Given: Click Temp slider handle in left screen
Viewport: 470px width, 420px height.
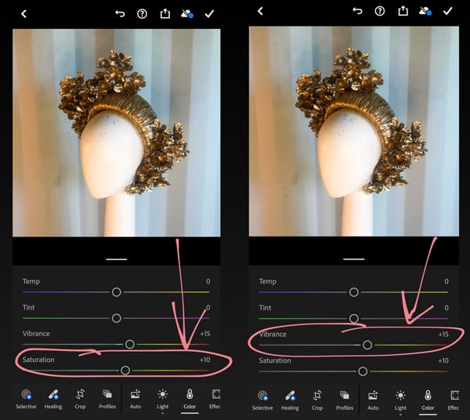Looking at the screenshot, I should (116, 292).
